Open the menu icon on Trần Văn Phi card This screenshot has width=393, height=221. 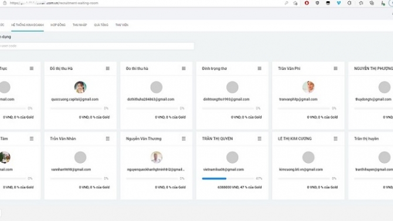(336, 69)
